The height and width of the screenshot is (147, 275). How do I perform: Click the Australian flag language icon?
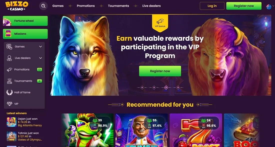click(x=269, y=7)
